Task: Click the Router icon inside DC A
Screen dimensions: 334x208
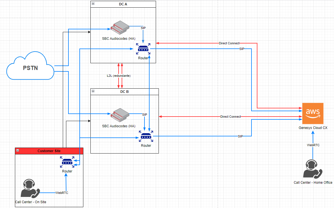Action: tap(143, 49)
